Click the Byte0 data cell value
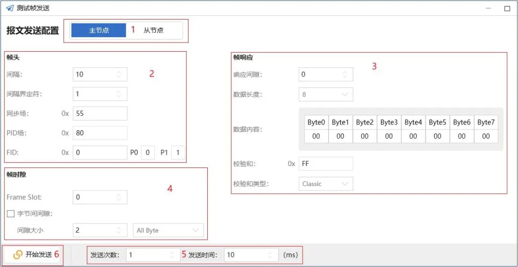Viewport: 518px width, 267px height. coord(316,136)
